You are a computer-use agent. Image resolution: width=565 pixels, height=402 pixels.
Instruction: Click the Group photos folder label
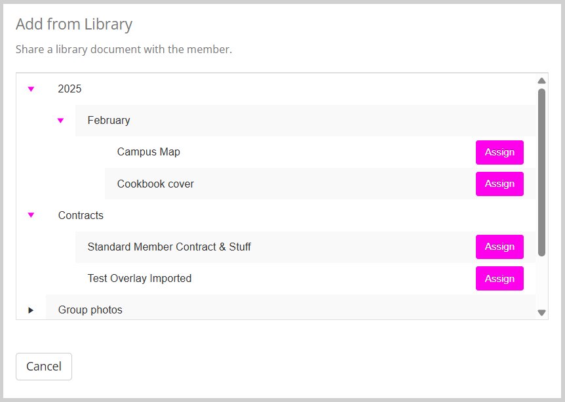(x=90, y=310)
